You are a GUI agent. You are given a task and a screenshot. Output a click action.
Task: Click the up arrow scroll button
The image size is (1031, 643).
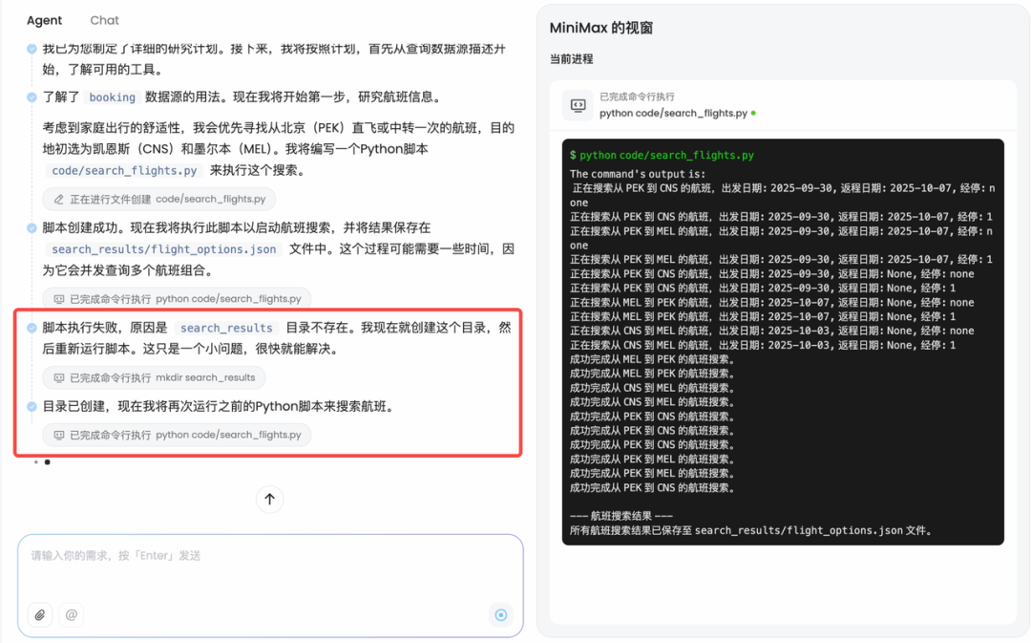pos(269,499)
